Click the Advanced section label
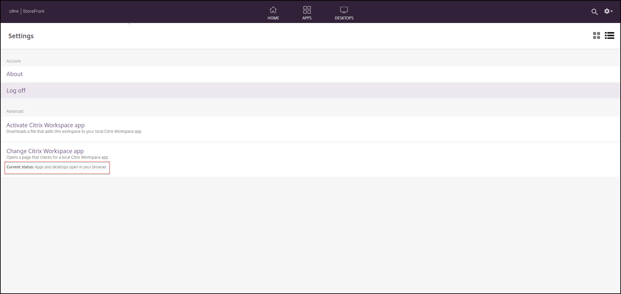 pyautogui.click(x=15, y=111)
